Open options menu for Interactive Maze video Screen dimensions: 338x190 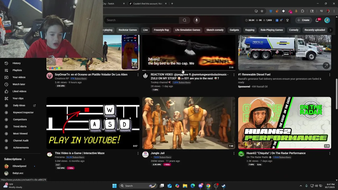(138, 153)
